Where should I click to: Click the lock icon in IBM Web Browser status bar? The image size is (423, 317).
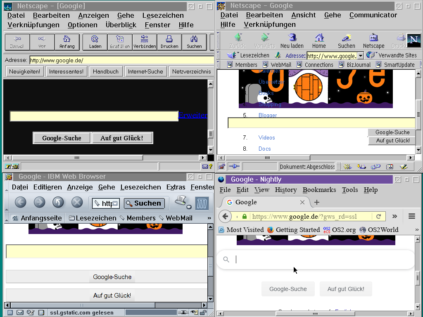(203, 313)
